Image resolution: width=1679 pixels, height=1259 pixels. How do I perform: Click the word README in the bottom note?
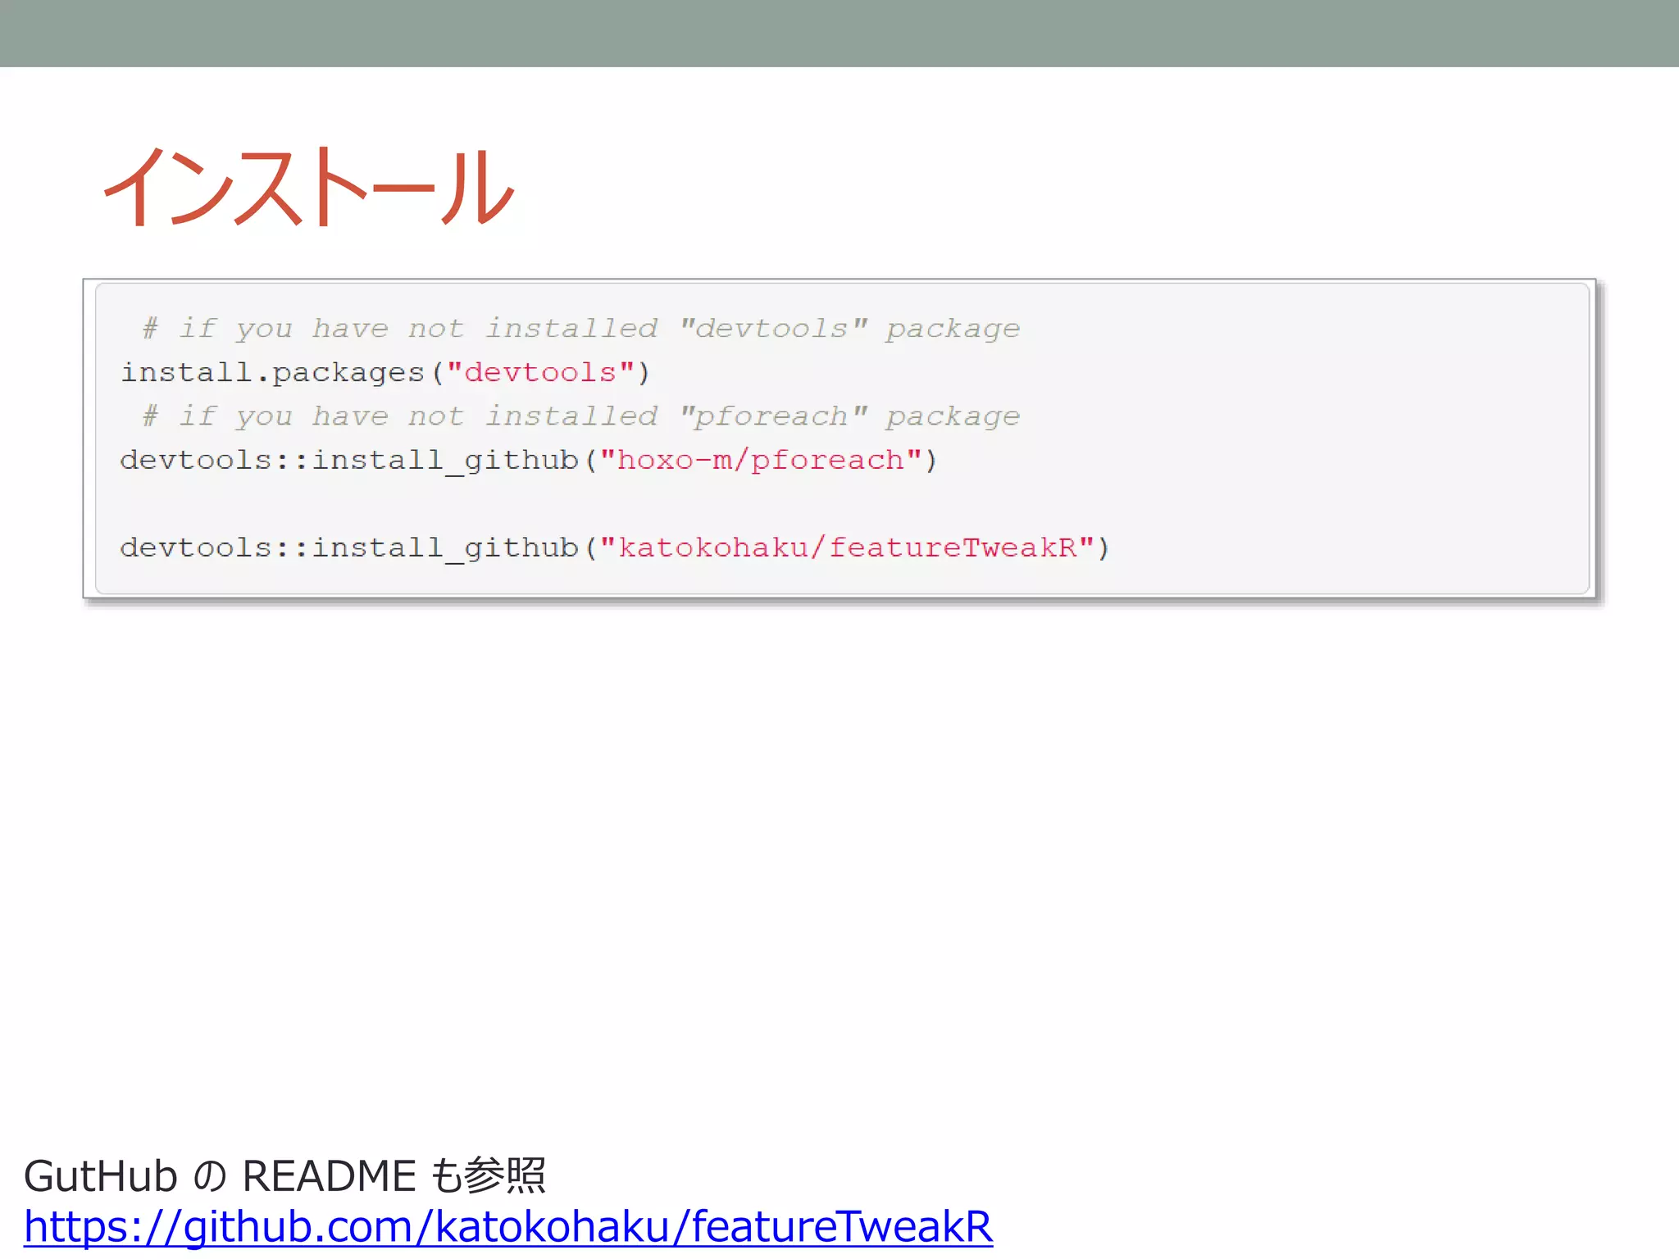329,1175
